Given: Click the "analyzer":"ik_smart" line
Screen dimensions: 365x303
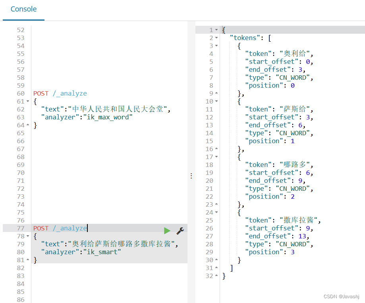Looking at the screenshot, I should [x=81, y=252].
